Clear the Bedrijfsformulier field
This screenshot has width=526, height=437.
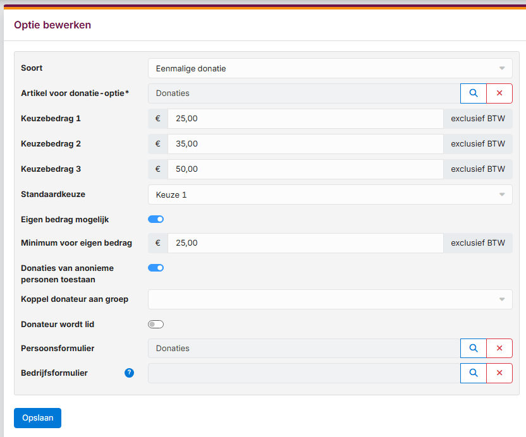coord(499,373)
